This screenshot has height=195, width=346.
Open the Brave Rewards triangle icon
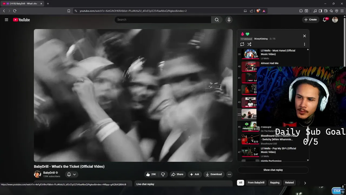pos(264,11)
